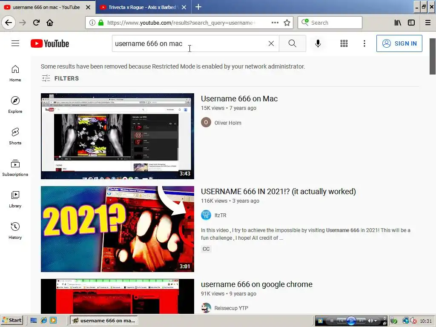This screenshot has width=436, height=327.
Task: Open Username 666 on Mac video thumbnail
Action: tap(118, 136)
